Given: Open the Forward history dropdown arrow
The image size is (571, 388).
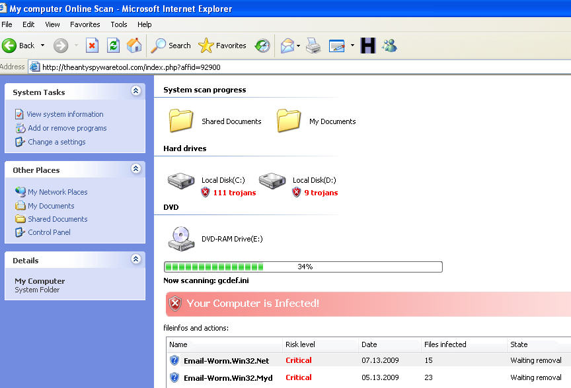Looking at the screenshot, I should (x=77, y=46).
